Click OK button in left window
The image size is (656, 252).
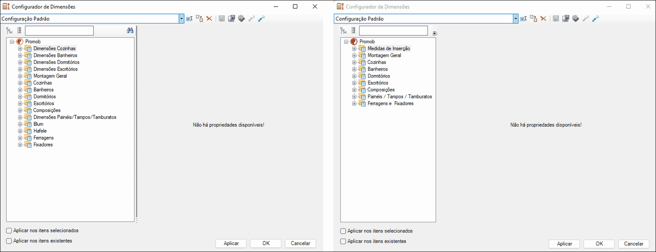click(266, 243)
